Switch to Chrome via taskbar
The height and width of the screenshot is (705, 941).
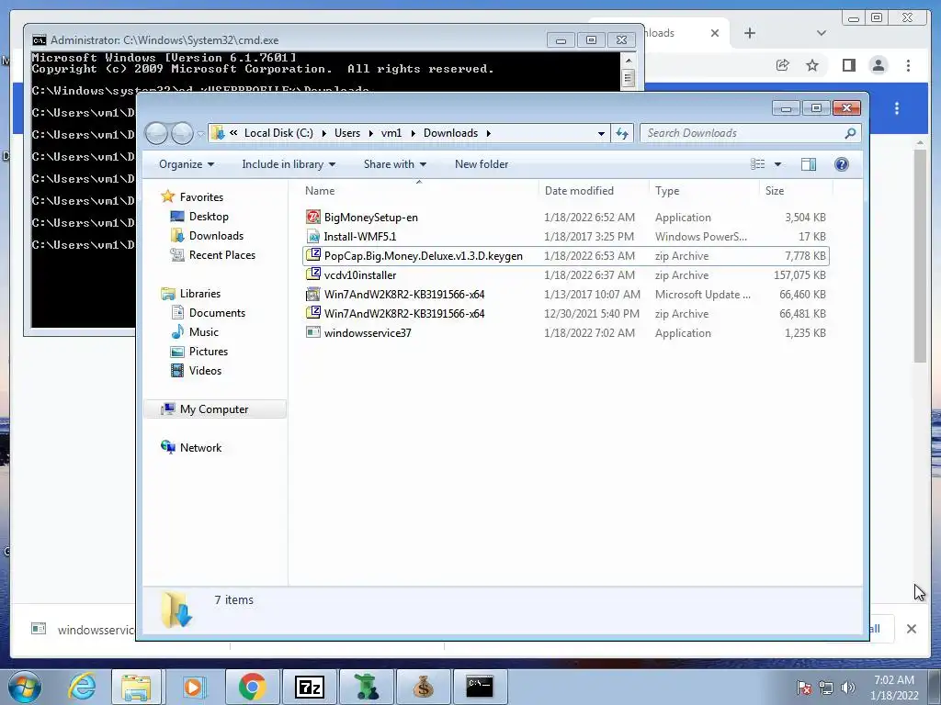pyautogui.click(x=252, y=687)
